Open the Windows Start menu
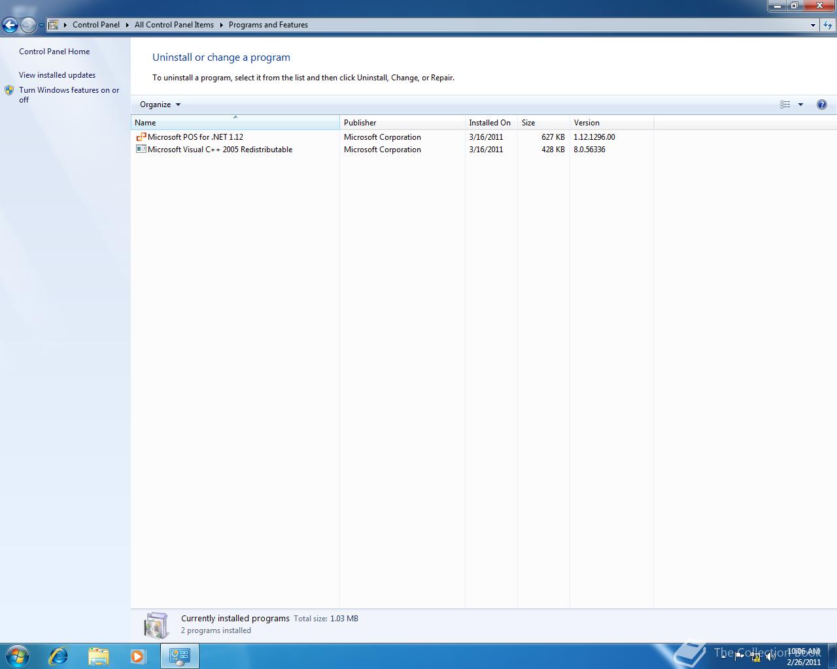 (x=17, y=656)
